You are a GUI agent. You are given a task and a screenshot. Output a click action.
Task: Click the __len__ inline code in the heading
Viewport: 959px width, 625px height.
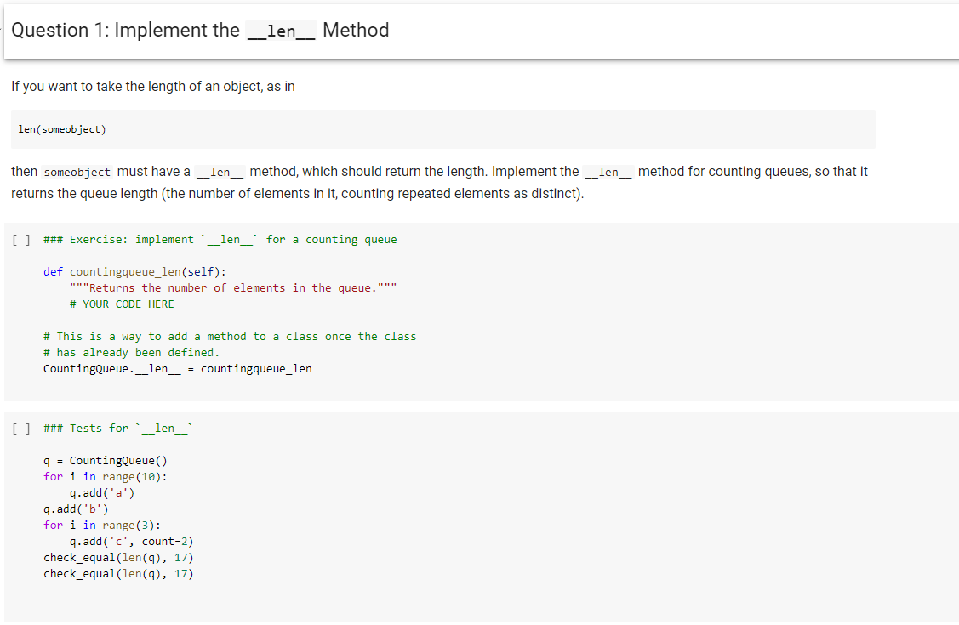pos(282,31)
